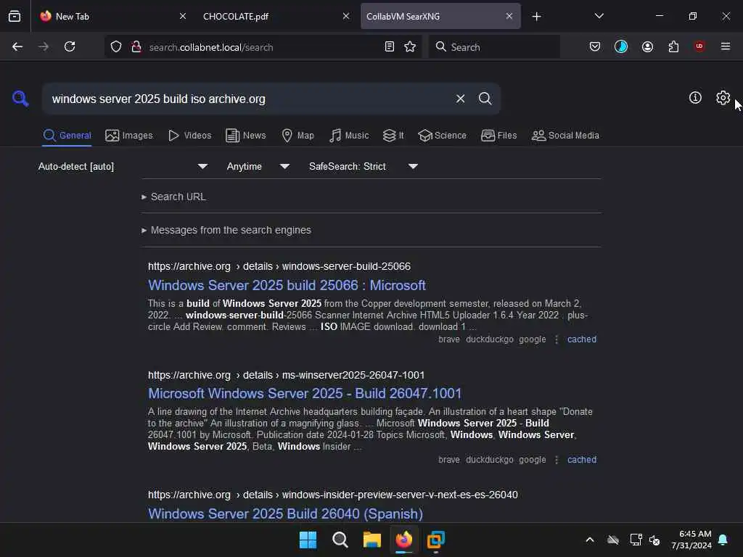The width and height of the screenshot is (743, 557).
Task: Open the extensions puzzle icon
Action: coord(673,46)
